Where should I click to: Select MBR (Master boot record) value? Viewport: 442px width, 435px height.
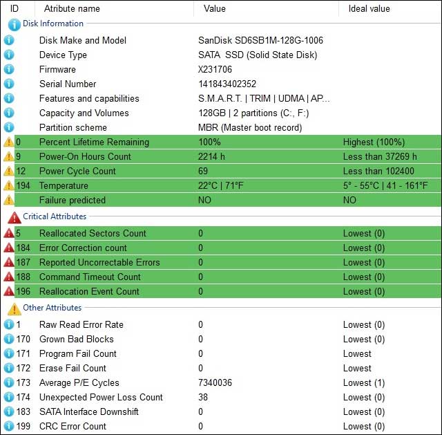pos(250,127)
